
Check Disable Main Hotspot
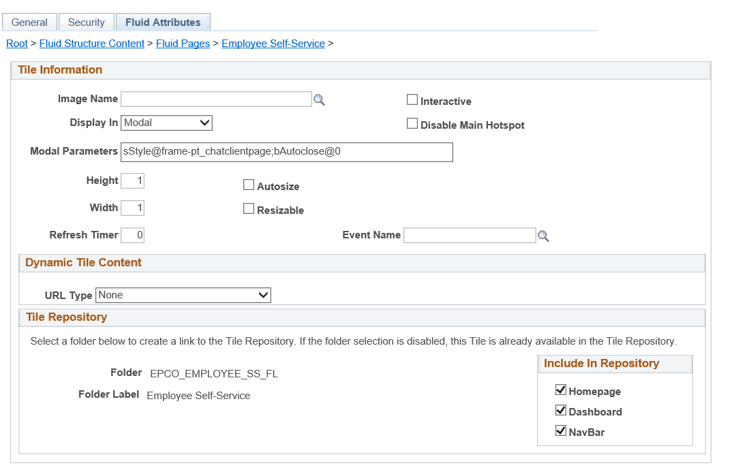pyautogui.click(x=412, y=123)
